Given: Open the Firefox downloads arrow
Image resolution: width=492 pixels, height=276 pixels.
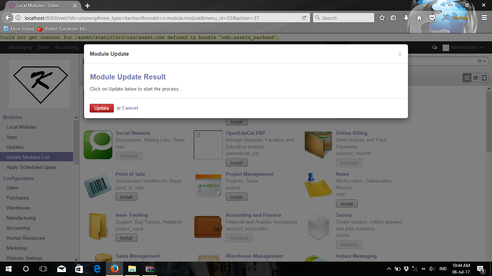Looking at the screenshot, I should [x=406, y=18].
